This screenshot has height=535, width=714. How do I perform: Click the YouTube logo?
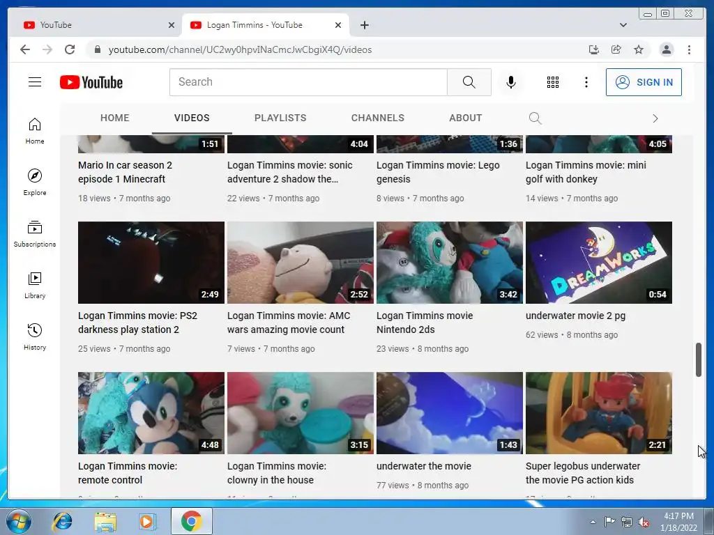tap(91, 82)
